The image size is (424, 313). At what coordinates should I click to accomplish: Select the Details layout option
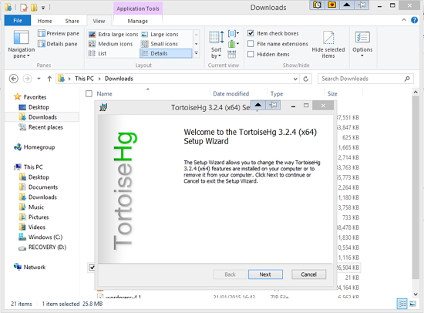coord(166,53)
